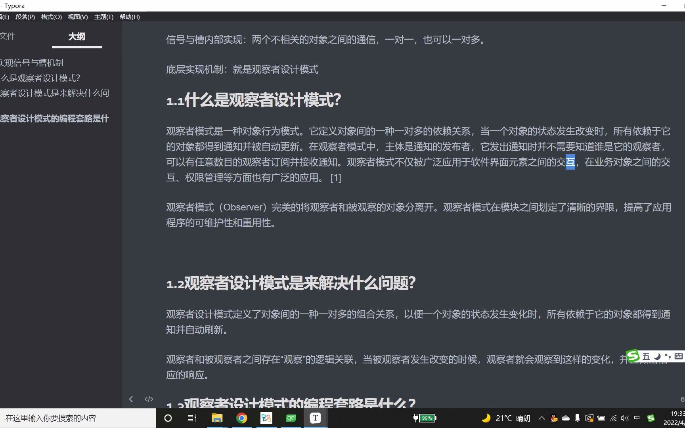Open File Explorer from the taskbar
The image size is (685, 428).
217,418
